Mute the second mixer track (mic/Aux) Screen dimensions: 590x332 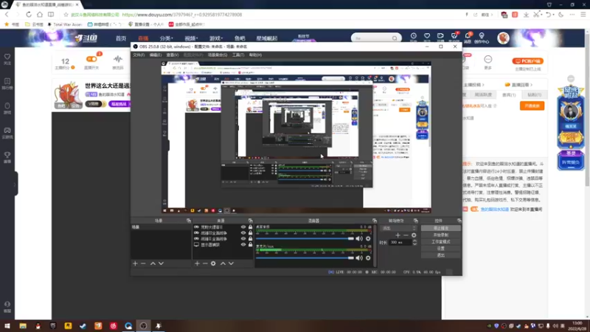click(x=359, y=257)
